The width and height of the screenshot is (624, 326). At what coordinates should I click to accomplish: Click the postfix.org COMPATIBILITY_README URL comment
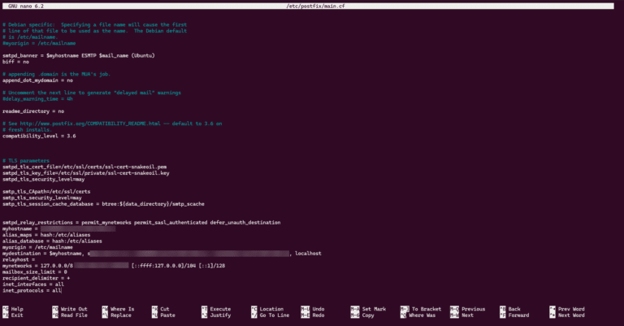112,124
